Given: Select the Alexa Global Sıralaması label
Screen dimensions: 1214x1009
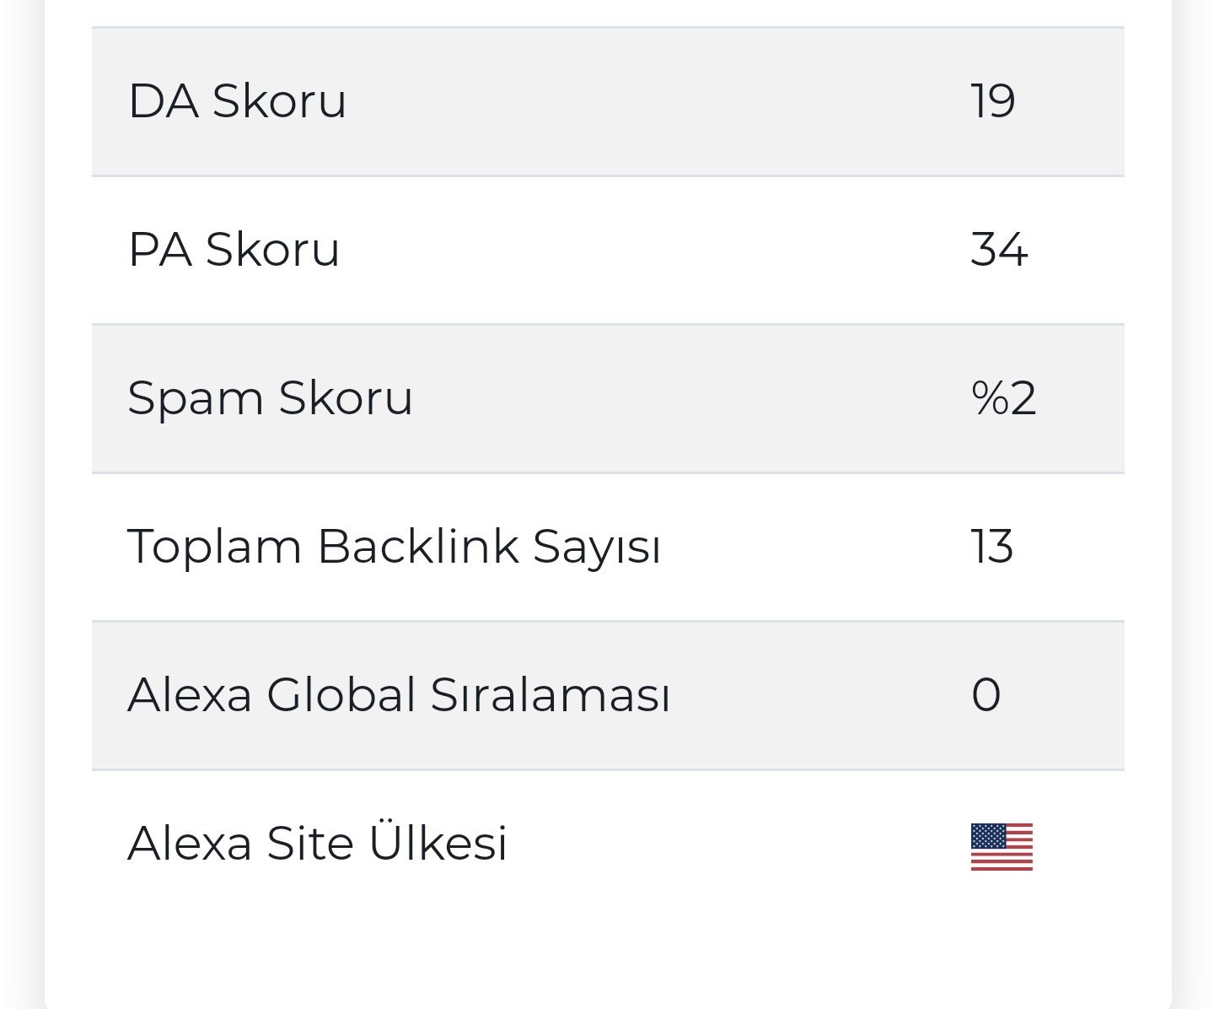Looking at the screenshot, I should click(399, 695).
